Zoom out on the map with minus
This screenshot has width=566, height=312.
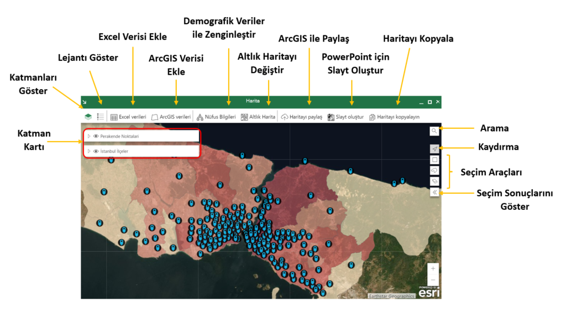pos(433,280)
